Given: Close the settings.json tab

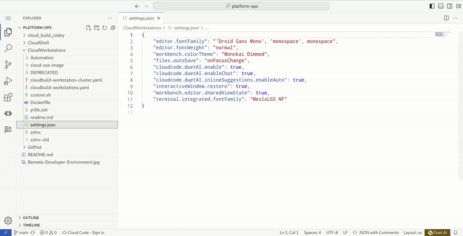Looking at the screenshot, I should (x=158, y=18).
